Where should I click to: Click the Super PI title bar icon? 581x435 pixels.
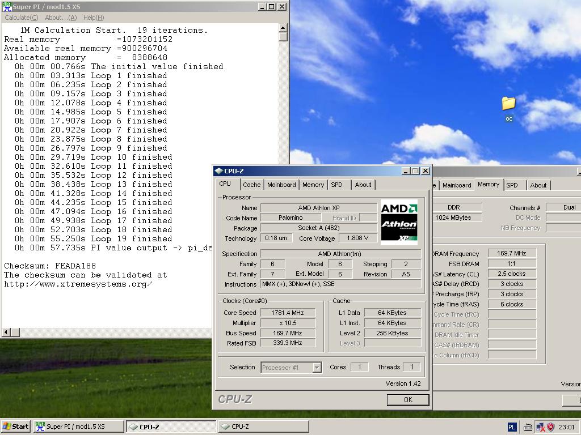7,7
